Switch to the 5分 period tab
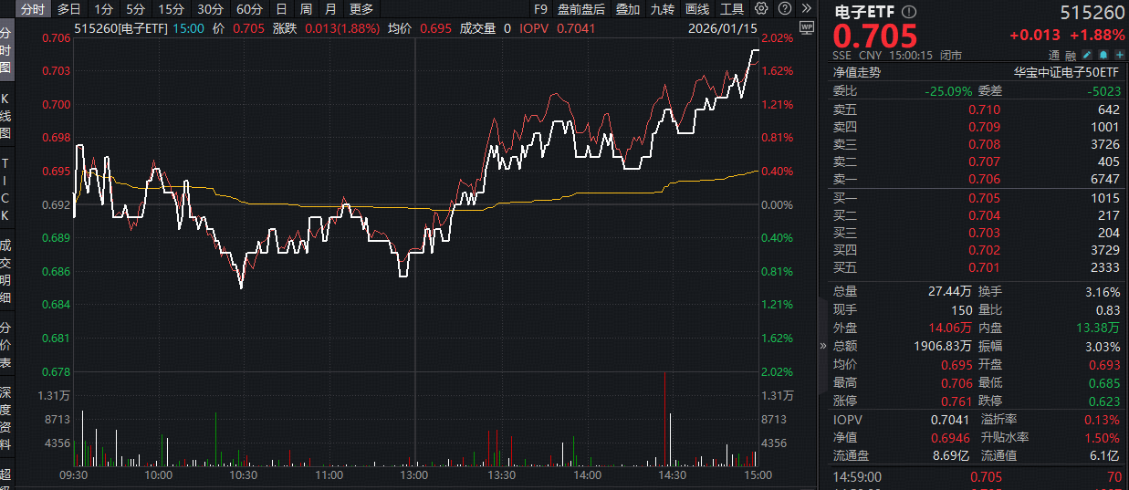The height and width of the screenshot is (490, 1129). coord(135,9)
